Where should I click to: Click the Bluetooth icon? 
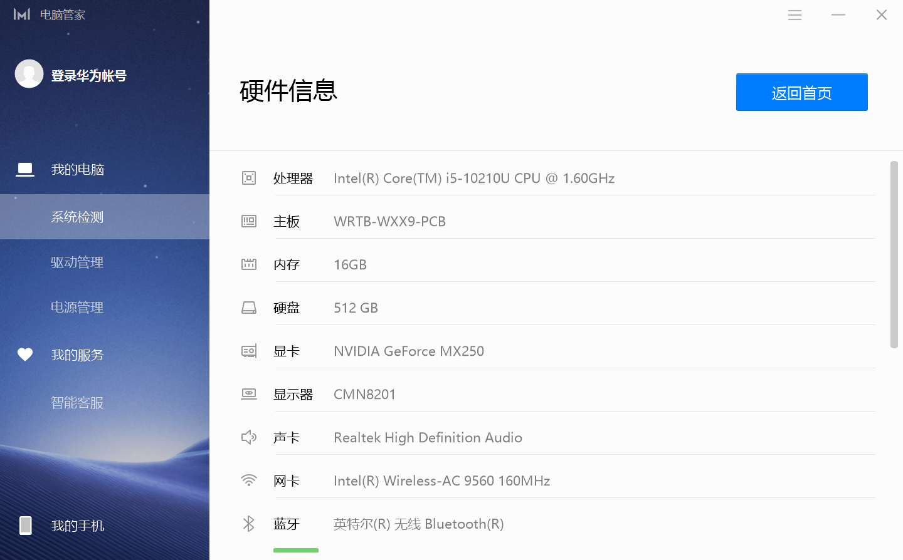[249, 524]
